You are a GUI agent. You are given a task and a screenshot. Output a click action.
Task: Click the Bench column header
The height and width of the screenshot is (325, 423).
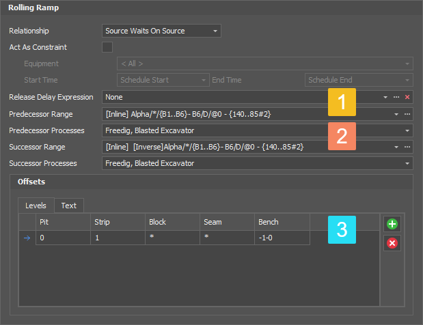coord(281,222)
